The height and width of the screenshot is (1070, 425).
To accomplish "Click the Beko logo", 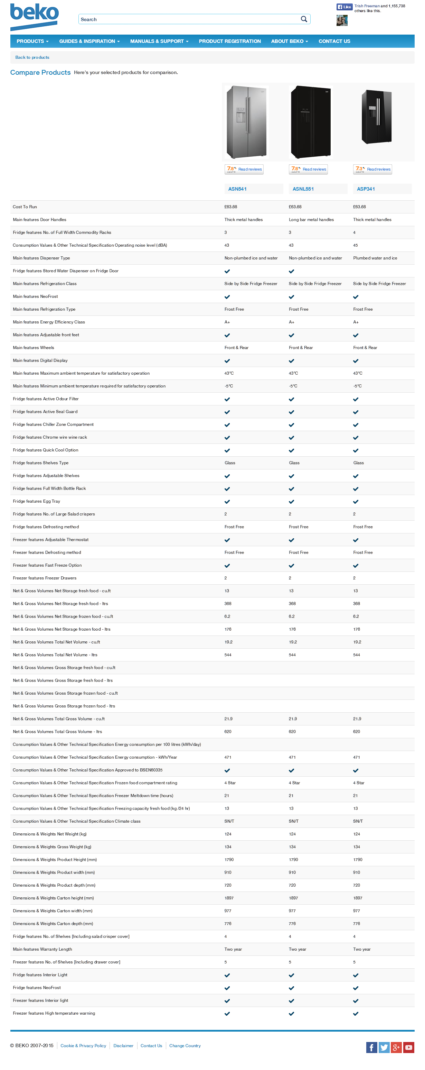I will pos(34,16).
